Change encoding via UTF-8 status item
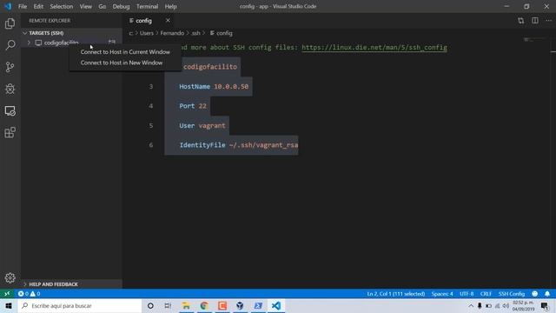Screen dimensions: 556x313 click(467, 294)
